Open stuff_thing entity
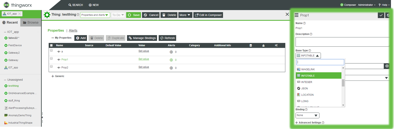This screenshot has width=394, height=129. click(x=12, y=100)
